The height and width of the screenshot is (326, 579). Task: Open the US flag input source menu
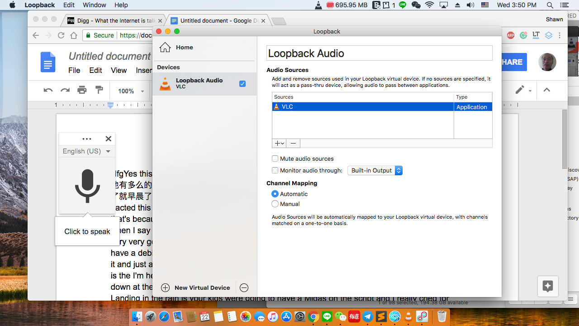pyautogui.click(x=485, y=5)
